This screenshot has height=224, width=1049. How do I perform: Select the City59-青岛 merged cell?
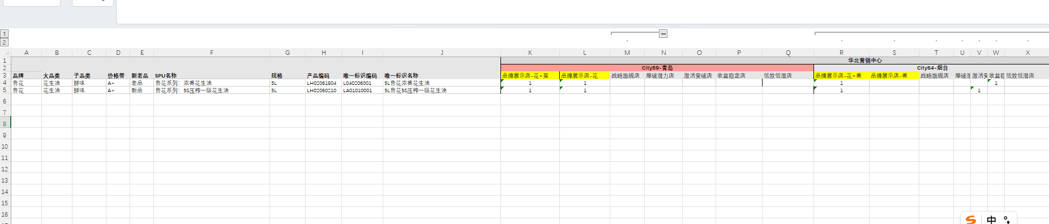coord(657,68)
